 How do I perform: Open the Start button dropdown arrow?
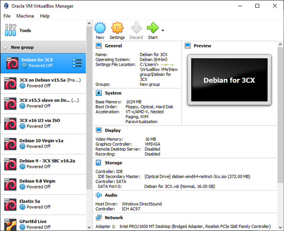tap(162, 30)
